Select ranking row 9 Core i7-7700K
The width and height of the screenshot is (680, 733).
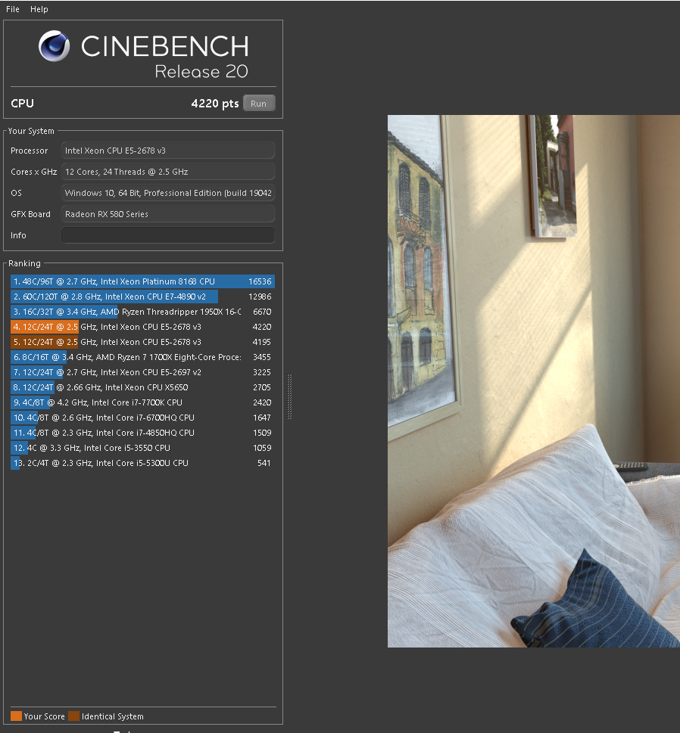[x=142, y=402]
